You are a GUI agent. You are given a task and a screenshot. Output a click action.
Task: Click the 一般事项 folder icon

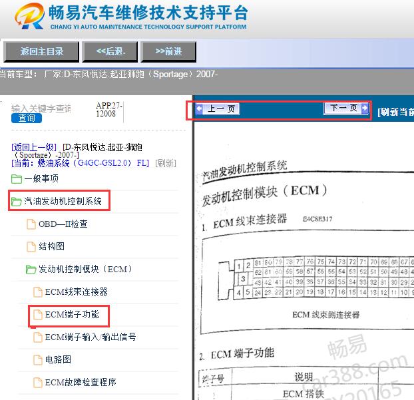(17, 179)
